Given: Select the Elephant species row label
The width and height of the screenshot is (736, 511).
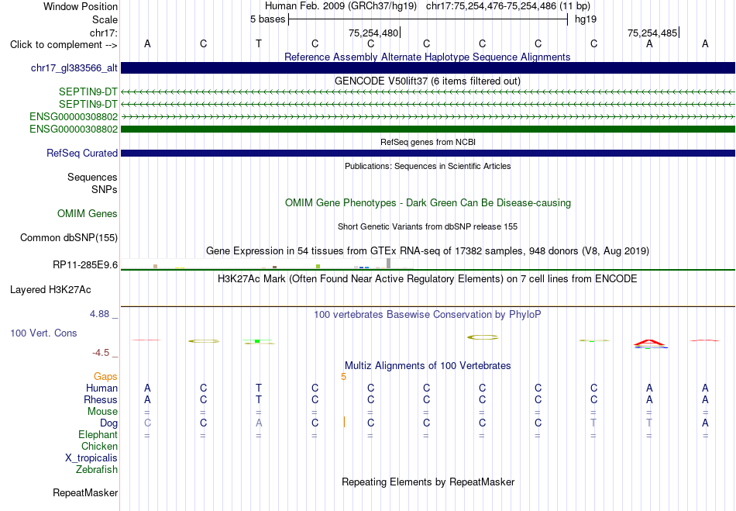Looking at the screenshot, I should click(x=98, y=435).
